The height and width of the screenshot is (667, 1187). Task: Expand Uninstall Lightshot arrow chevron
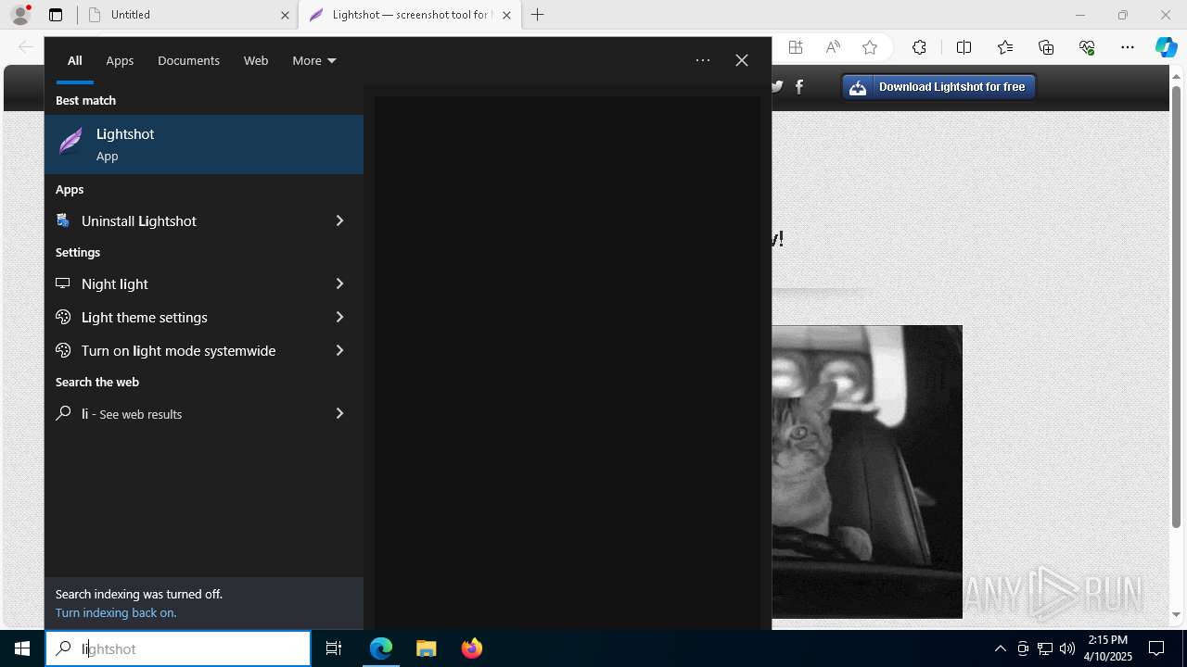point(339,220)
